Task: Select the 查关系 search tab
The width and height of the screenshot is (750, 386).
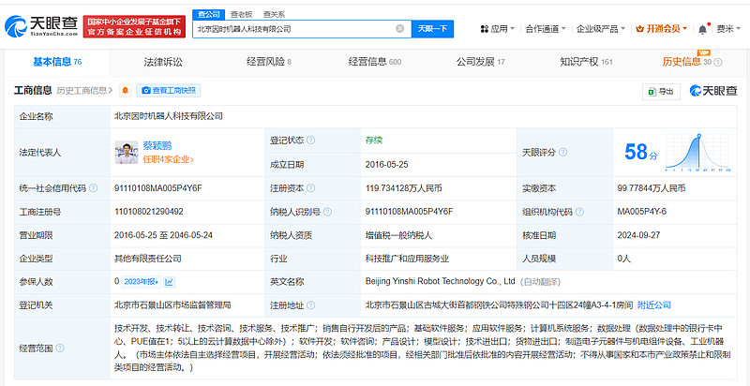Action: 274,14
